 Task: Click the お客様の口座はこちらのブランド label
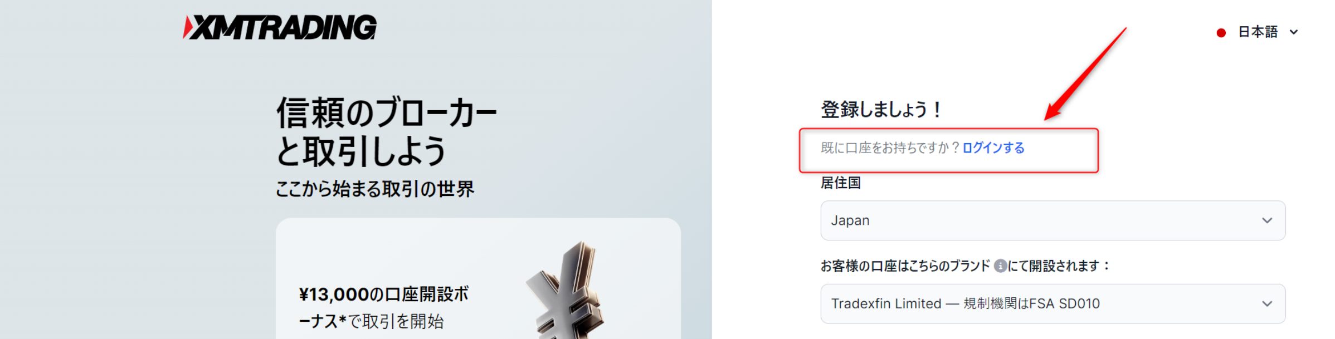click(x=905, y=266)
